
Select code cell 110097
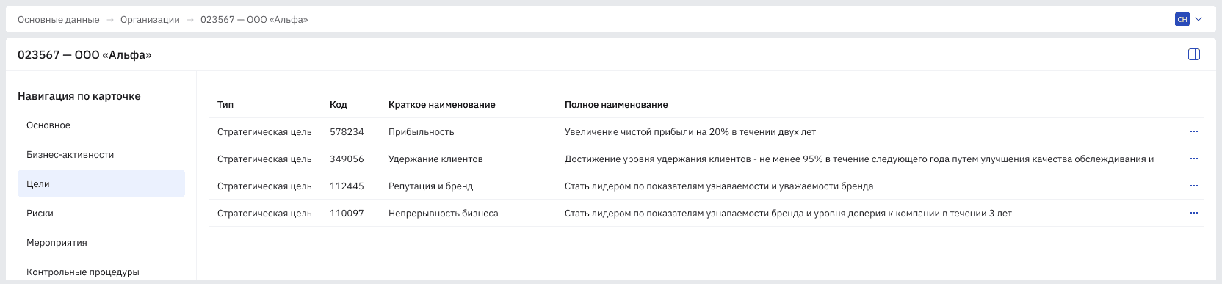(347, 214)
